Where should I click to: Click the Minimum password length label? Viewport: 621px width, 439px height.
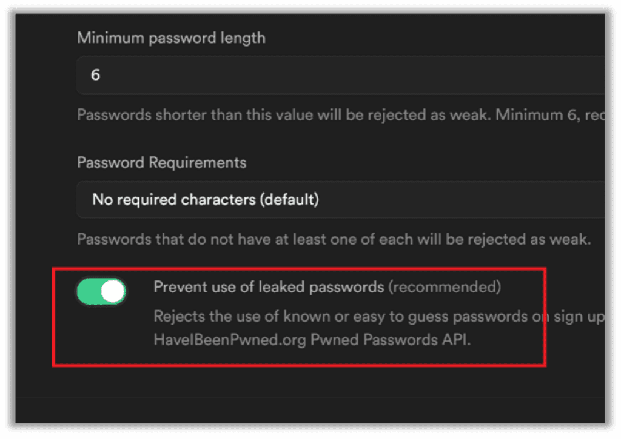[x=170, y=38]
